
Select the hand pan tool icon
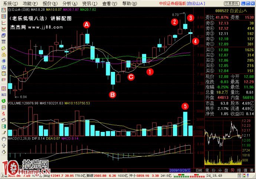click(x=4, y=139)
